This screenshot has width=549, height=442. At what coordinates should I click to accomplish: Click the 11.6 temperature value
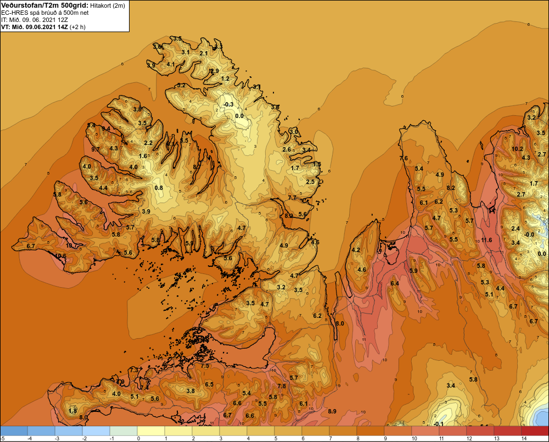486,240
